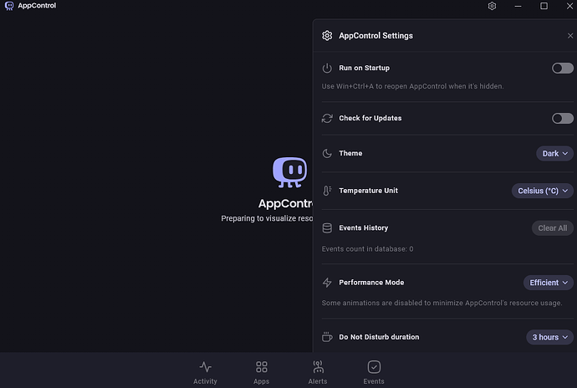This screenshot has height=388, width=577.
Task: Switch to the Alerts tab
Action: [318, 373]
